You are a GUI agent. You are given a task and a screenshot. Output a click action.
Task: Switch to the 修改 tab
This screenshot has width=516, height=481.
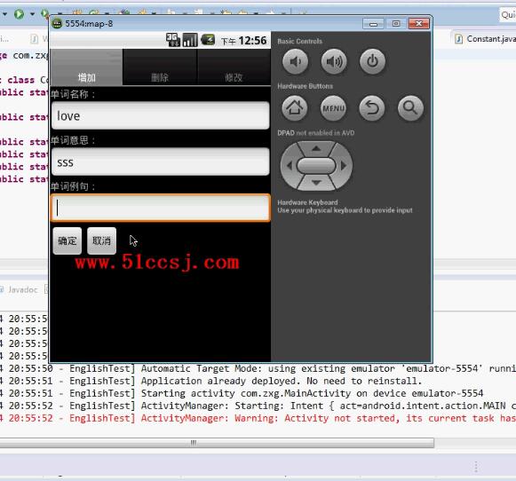pyautogui.click(x=234, y=67)
